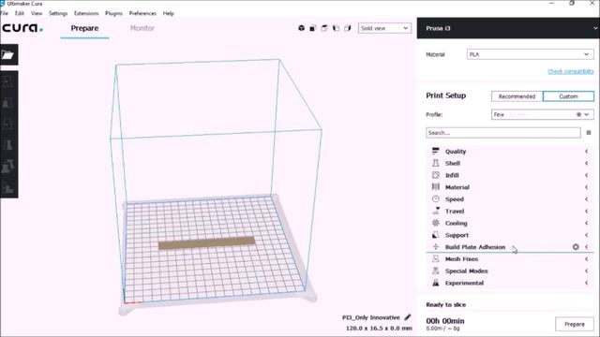Open the File menu

pyautogui.click(x=4, y=13)
